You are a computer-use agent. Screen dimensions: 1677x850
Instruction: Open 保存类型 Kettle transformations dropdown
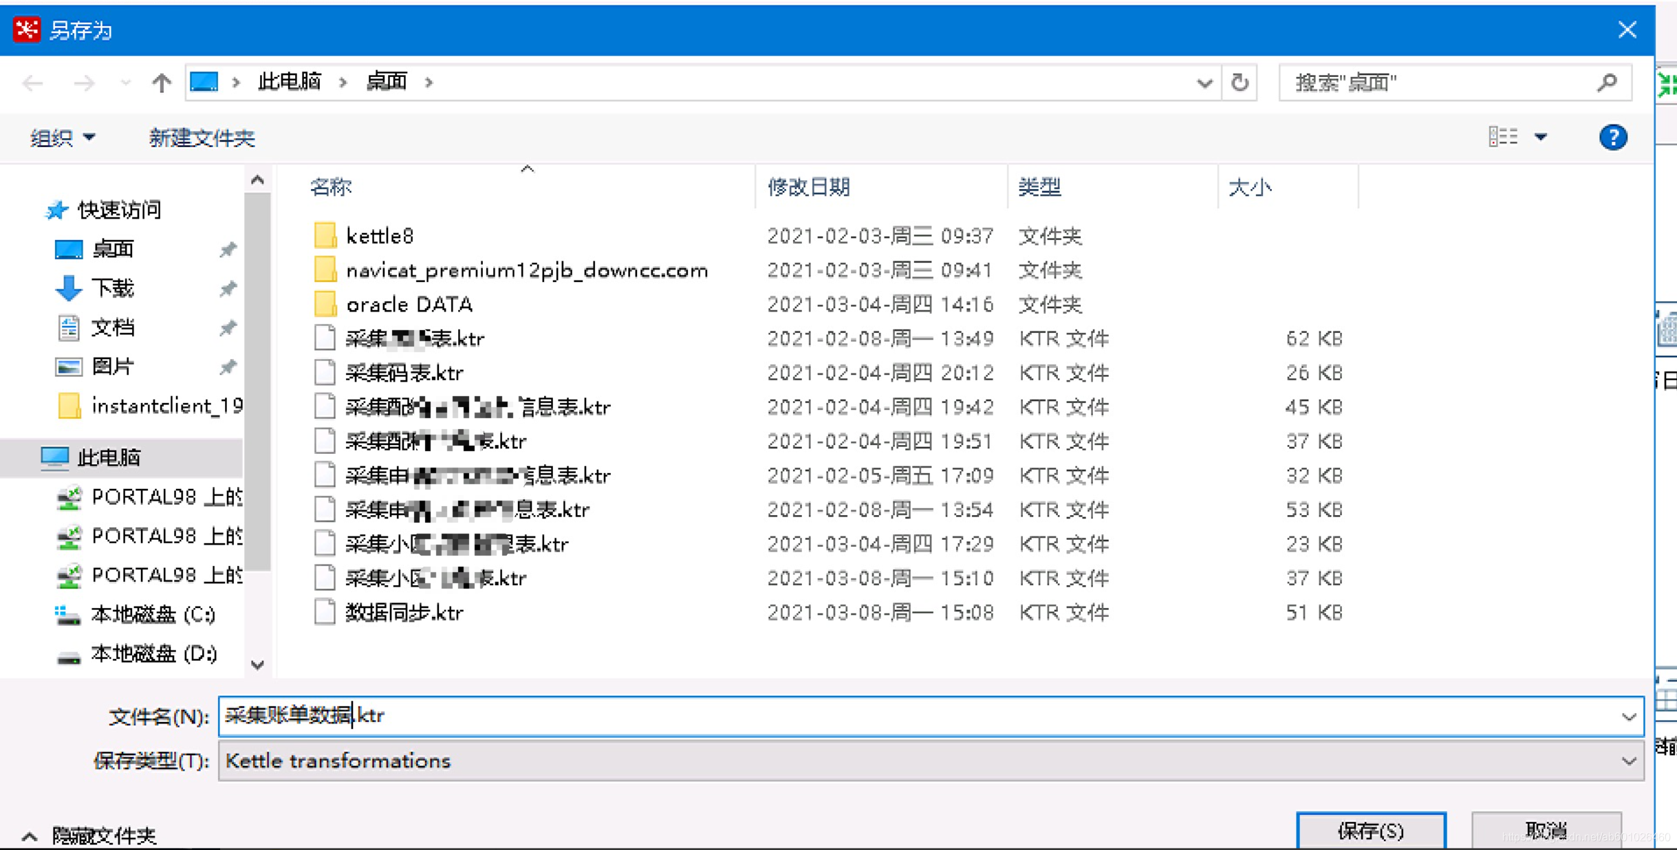(x=931, y=761)
